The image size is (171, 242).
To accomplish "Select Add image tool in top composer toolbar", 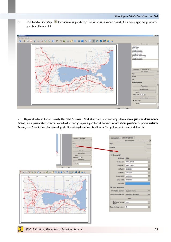I will click(x=68, y=41).
